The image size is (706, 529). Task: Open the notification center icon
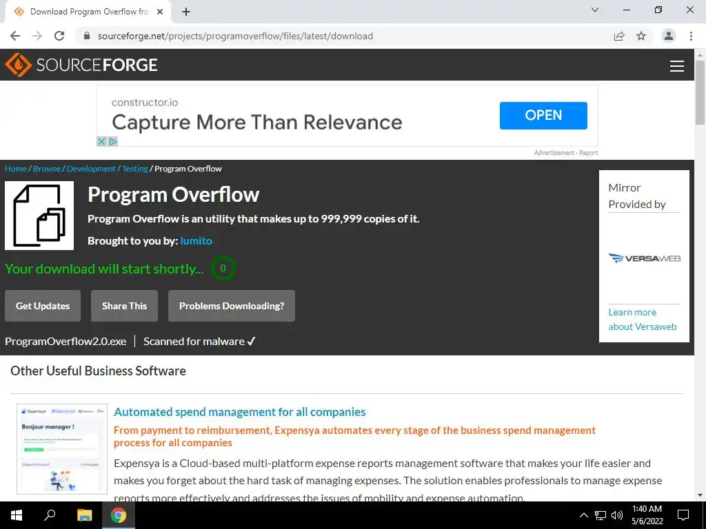pyautogui.click(x=683, y=515)
